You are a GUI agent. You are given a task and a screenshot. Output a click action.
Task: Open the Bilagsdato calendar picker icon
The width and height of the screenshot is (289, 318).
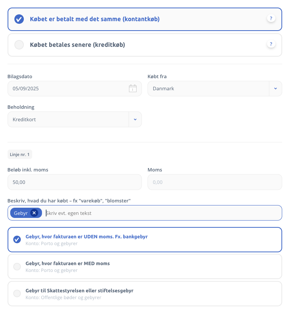(132, 88)
